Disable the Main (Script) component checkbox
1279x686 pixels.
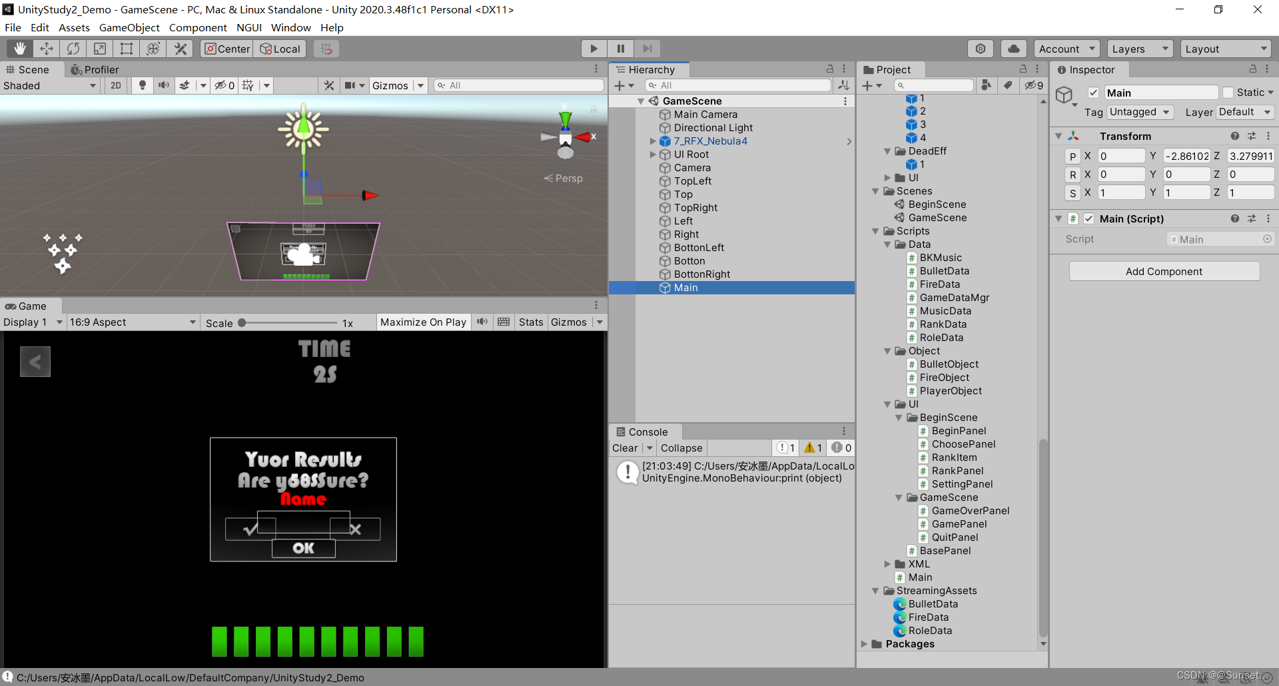[1088, 218]
